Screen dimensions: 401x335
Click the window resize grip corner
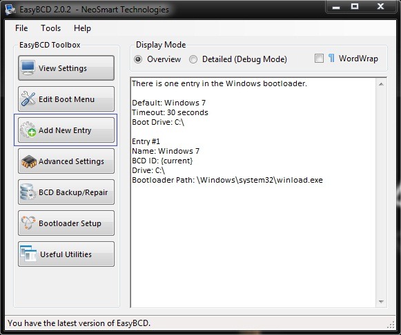[391, 325]
